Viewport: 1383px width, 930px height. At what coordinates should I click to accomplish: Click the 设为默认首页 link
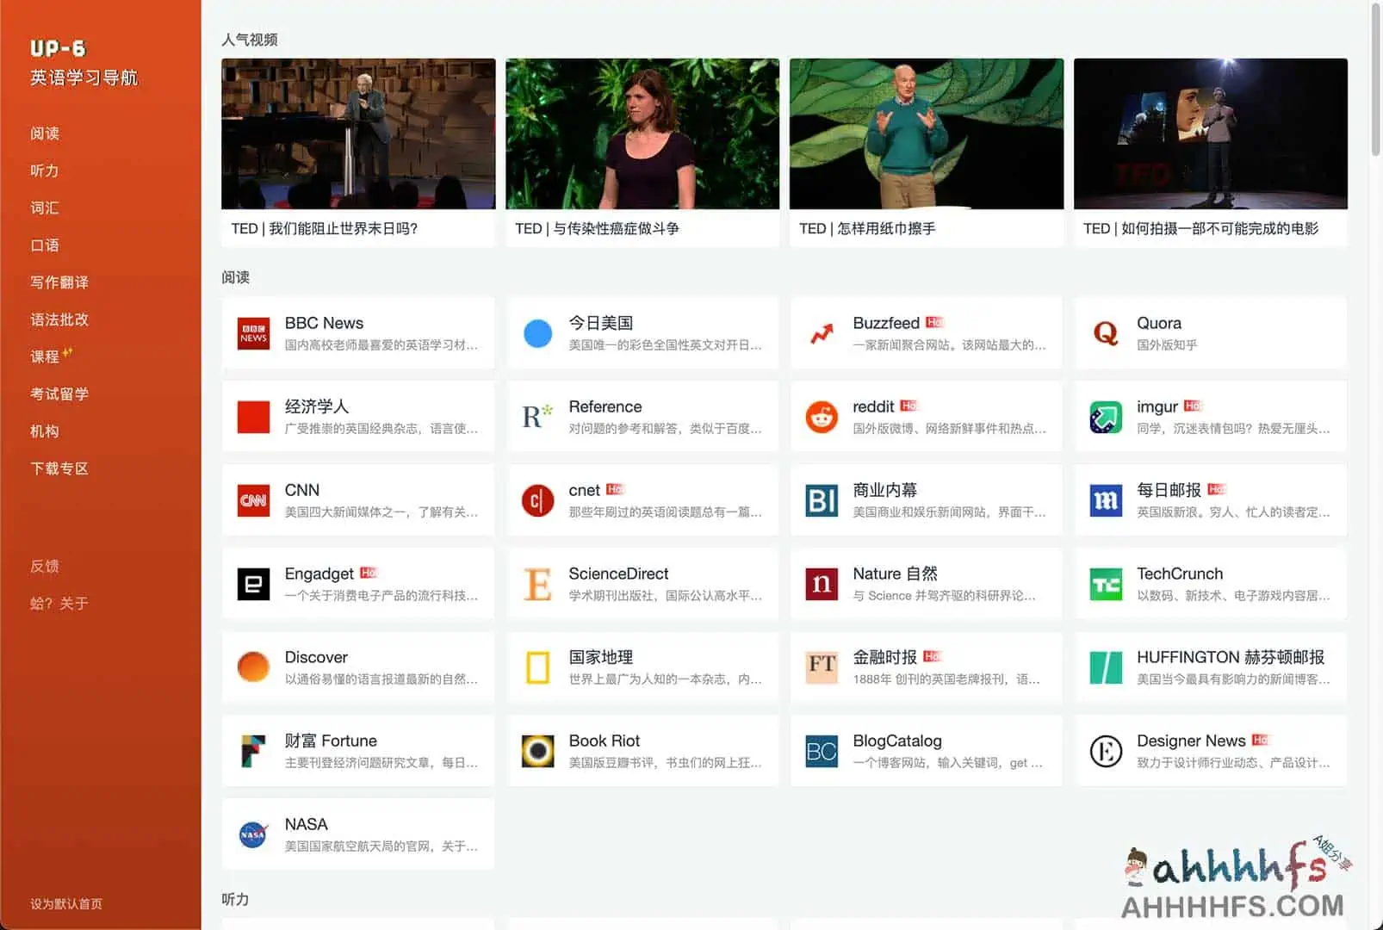pos(66,903)
